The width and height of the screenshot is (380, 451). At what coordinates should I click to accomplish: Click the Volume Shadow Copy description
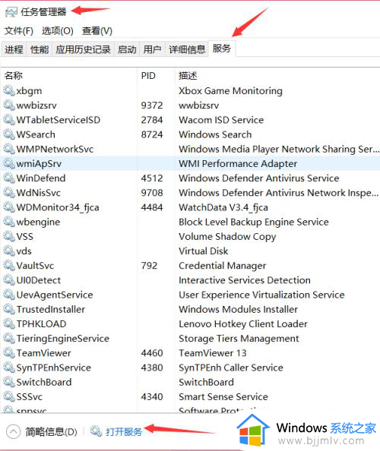227,237
